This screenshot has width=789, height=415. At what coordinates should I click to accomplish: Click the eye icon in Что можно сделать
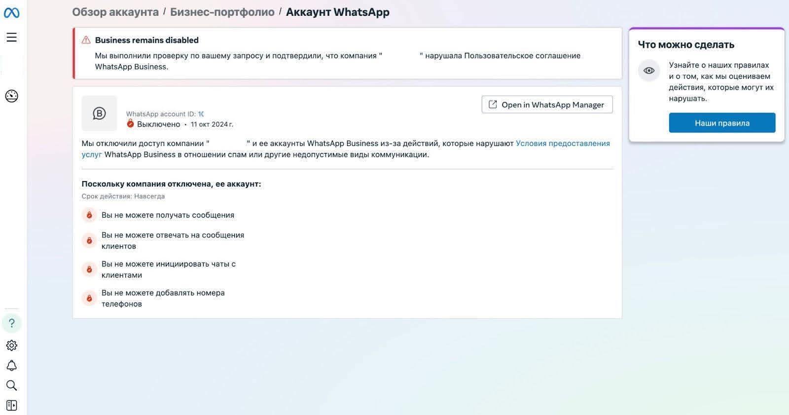pos(649,71)
